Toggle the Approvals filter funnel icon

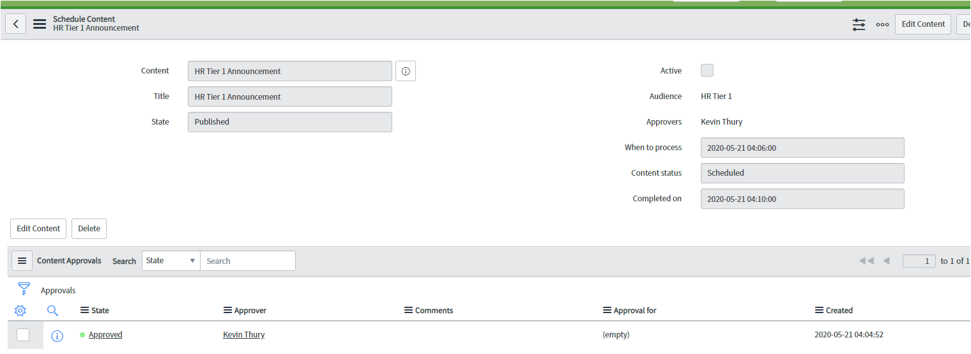tap(24, 289)
